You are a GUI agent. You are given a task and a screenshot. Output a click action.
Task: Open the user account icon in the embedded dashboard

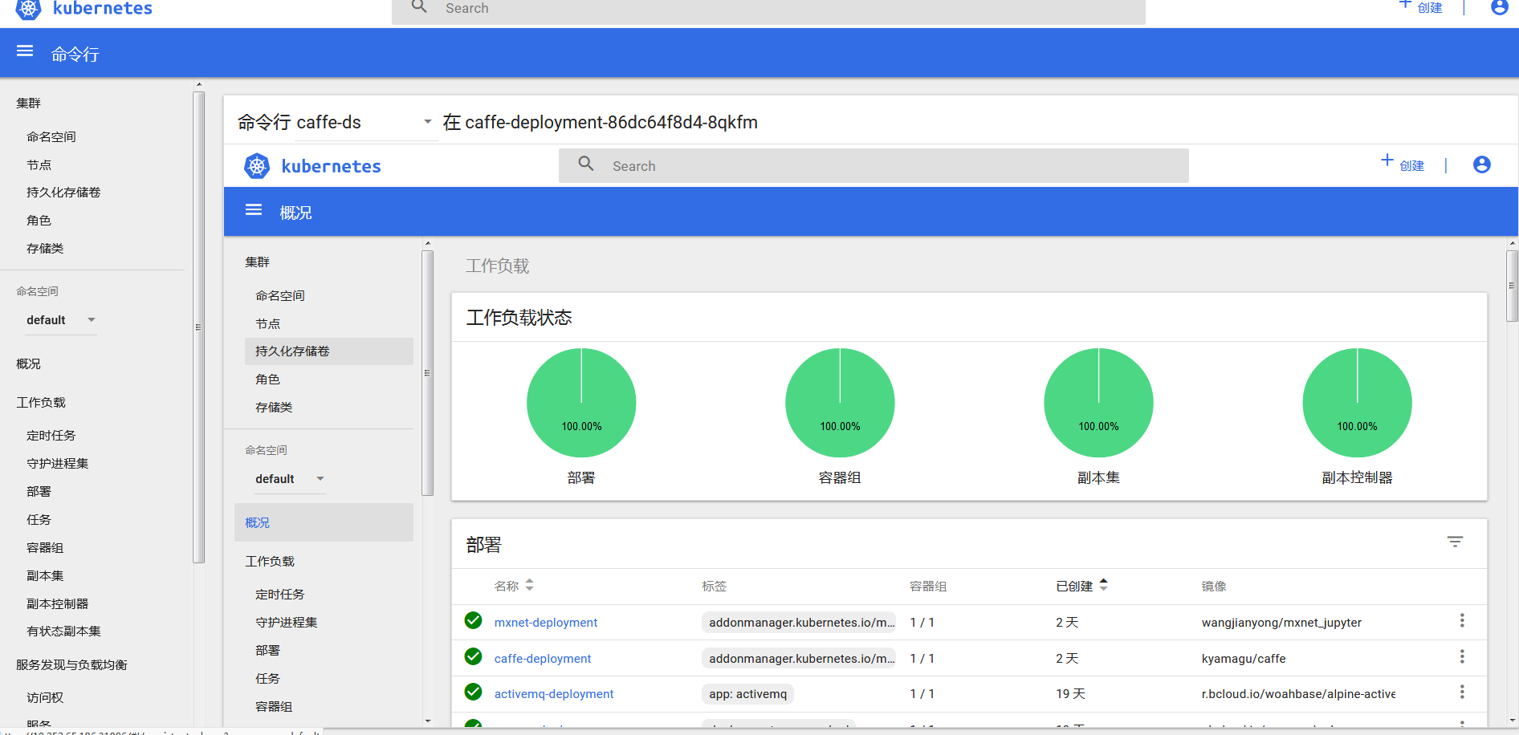point(1482,164)
